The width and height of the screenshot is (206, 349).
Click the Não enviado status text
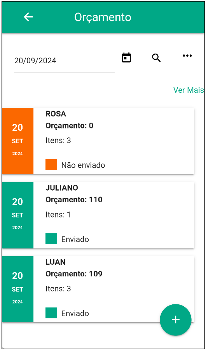83,165
